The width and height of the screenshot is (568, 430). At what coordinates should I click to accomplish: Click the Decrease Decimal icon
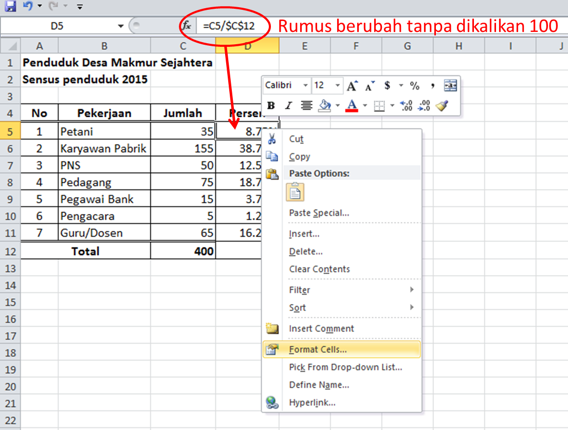[x=424, y=105]
